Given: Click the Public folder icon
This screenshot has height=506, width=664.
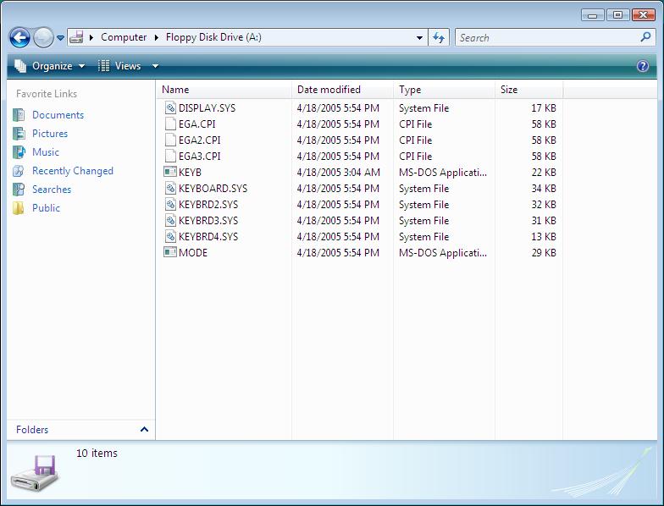Looking at the screenshot, I should coord(19,208).
